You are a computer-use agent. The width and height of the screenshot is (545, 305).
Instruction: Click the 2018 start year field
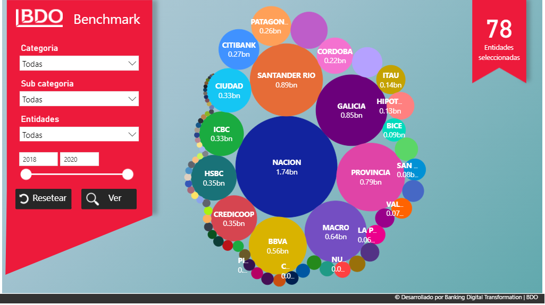[38, 160]
